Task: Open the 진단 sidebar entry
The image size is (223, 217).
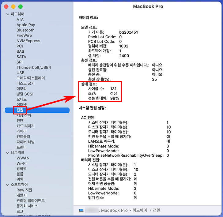Action: tap(20, 121)
